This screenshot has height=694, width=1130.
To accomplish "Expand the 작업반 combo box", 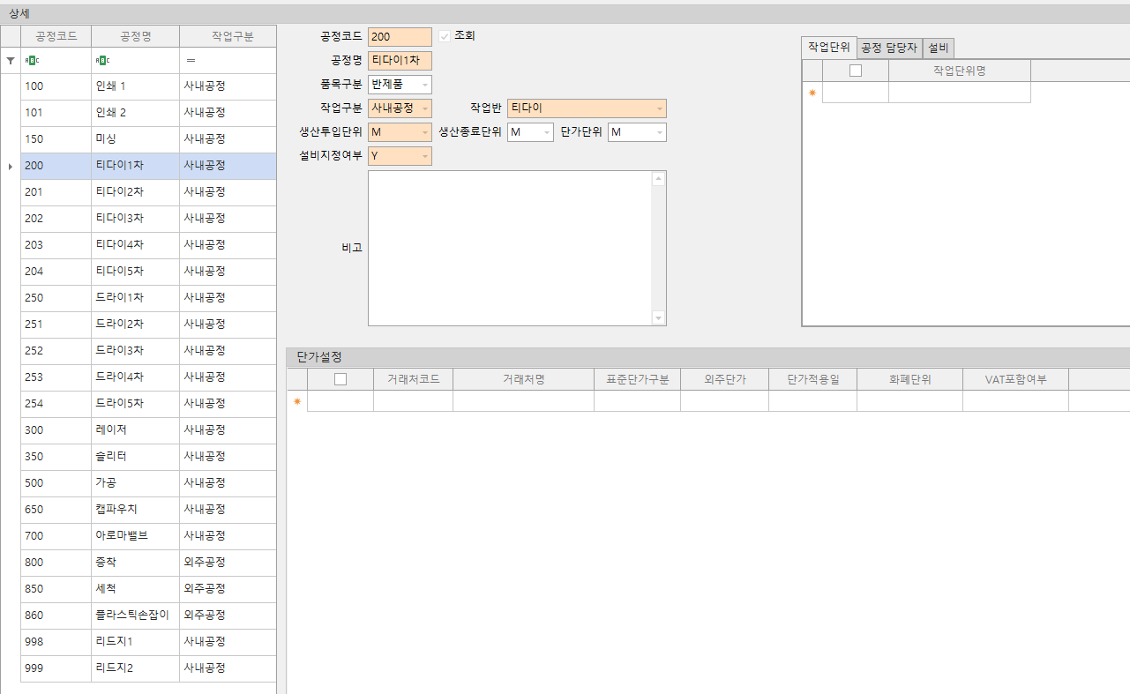I will click(659, 108).
